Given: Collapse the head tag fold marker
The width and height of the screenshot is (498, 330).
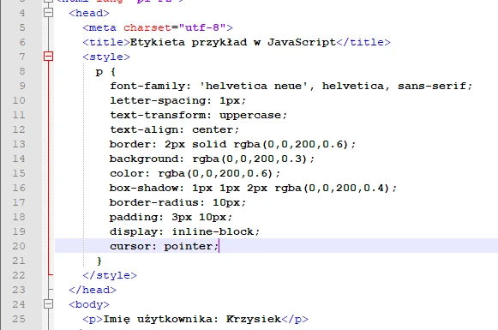Looking at the screenshot, I should click(x=48, y=13).
